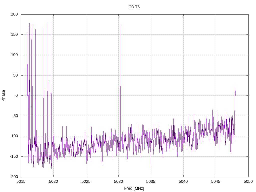Click the y-axis tick label 0

click(x=17, y=96)
